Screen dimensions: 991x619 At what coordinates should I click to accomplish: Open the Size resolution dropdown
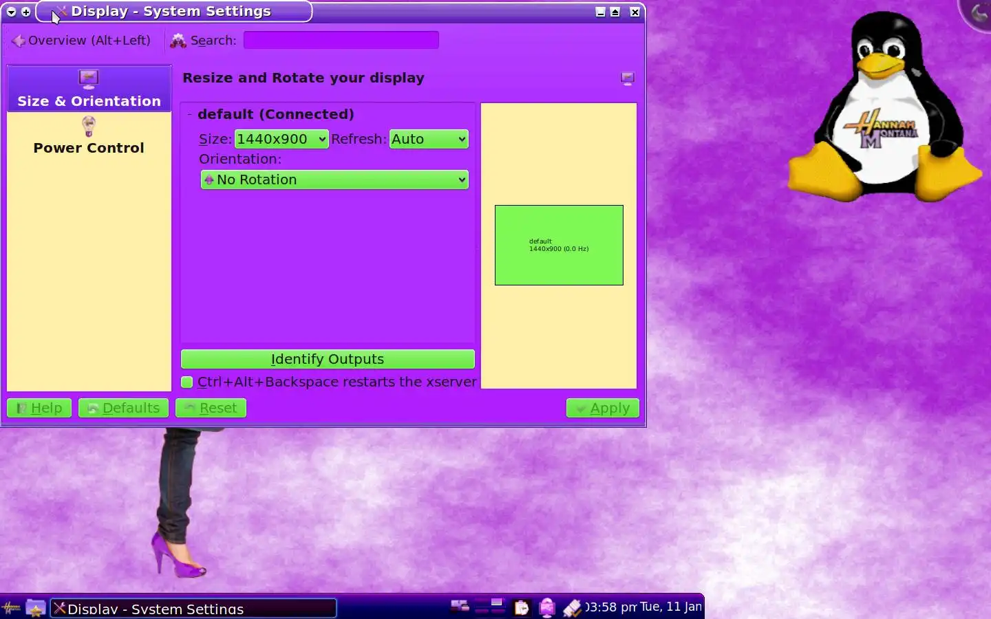(281, 139)
